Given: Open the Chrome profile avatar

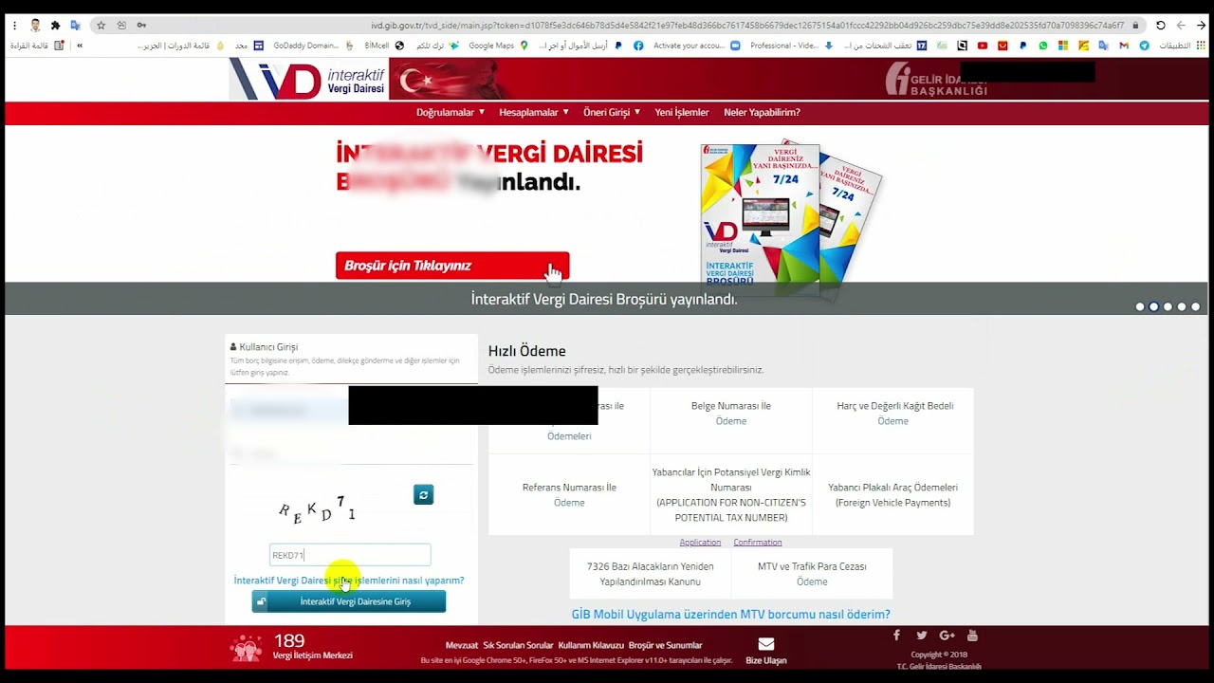Looking at the screenshot, I should pyautogui.click(x=35, y=26).
